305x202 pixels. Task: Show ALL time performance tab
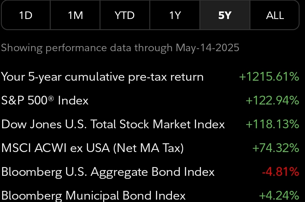(x=275, y=15)
